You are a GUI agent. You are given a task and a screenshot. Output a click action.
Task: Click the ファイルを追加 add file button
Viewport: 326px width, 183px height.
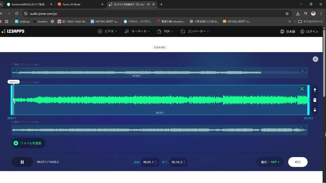point(29,143)
